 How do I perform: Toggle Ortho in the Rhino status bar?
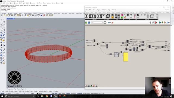[60, 94]
